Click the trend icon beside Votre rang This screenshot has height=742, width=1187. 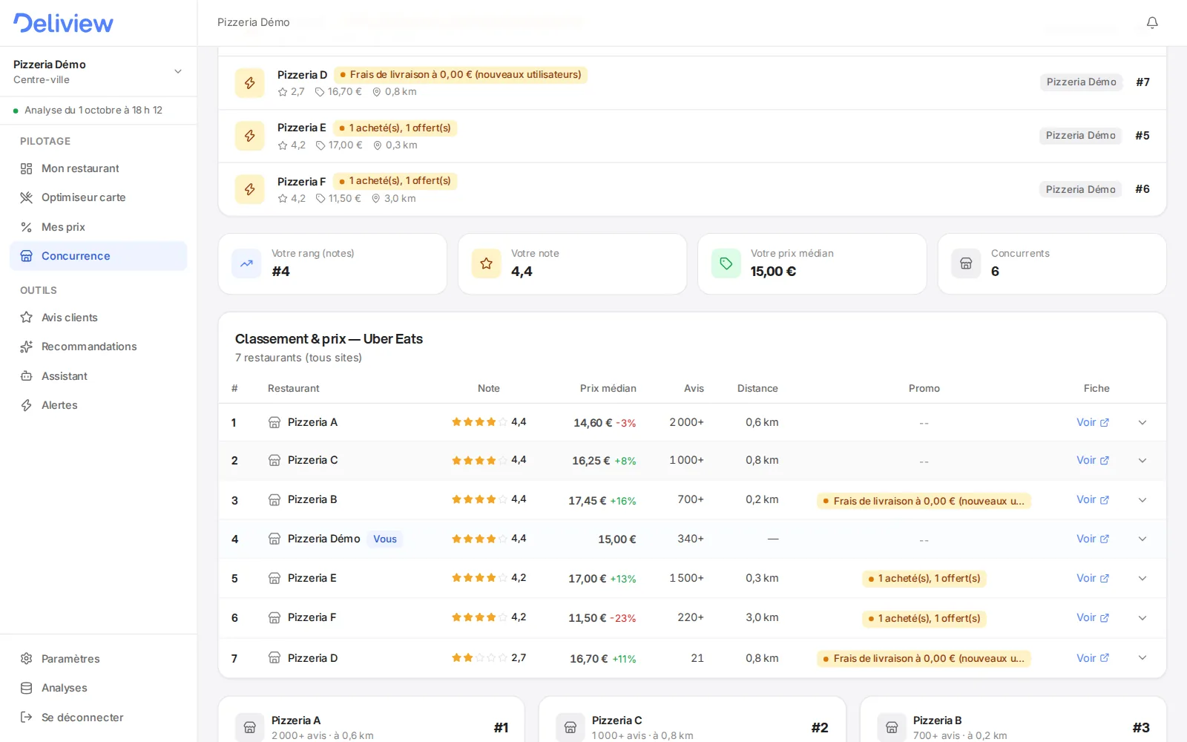coord(246,263)
